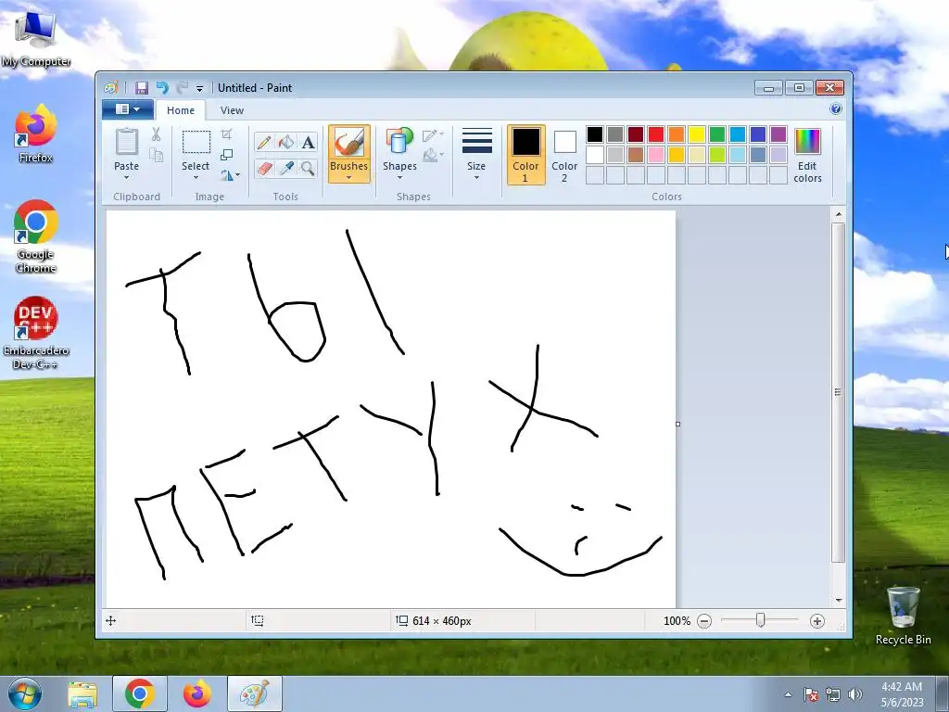949x712 pixels.
Task: Open Firefox desktop shortcut
Action: (x=36, y=133)
